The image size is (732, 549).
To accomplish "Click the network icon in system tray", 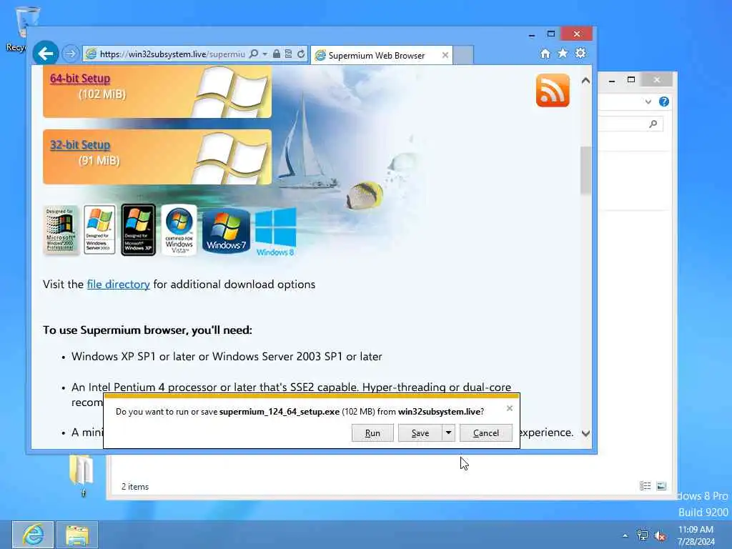I will [x=643, y=535].
